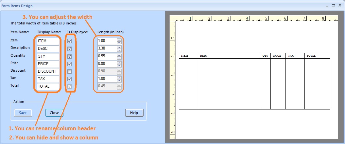Toggle Quantity column visibility checkbox
The width and height of the screenshot is (345, 144).
pyautogui.click(x=69, y=56)
